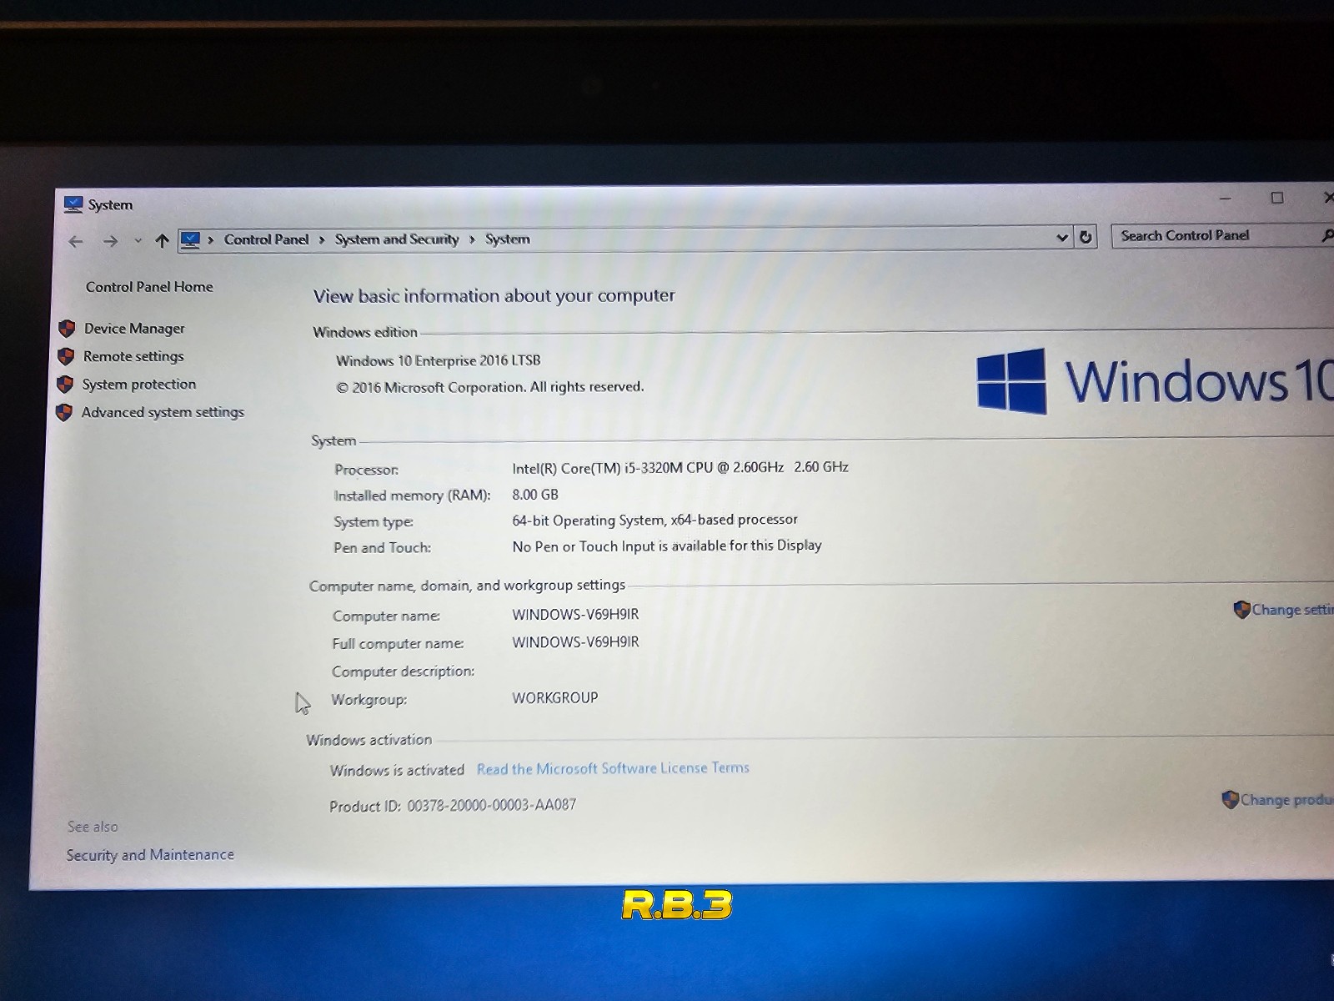The height and width of the screenshot is (1001, 1334).
Task: Click the forward navigation arrow
Action: [x=110, y=242]
